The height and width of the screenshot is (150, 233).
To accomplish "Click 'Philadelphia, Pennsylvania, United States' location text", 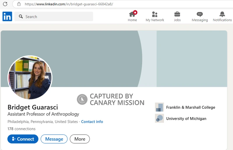I will [43, 122].
